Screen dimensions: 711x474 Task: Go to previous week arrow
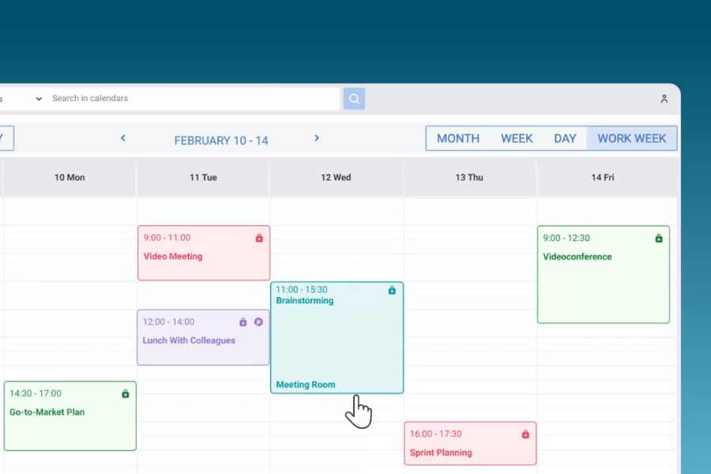(x=123, y=138)
